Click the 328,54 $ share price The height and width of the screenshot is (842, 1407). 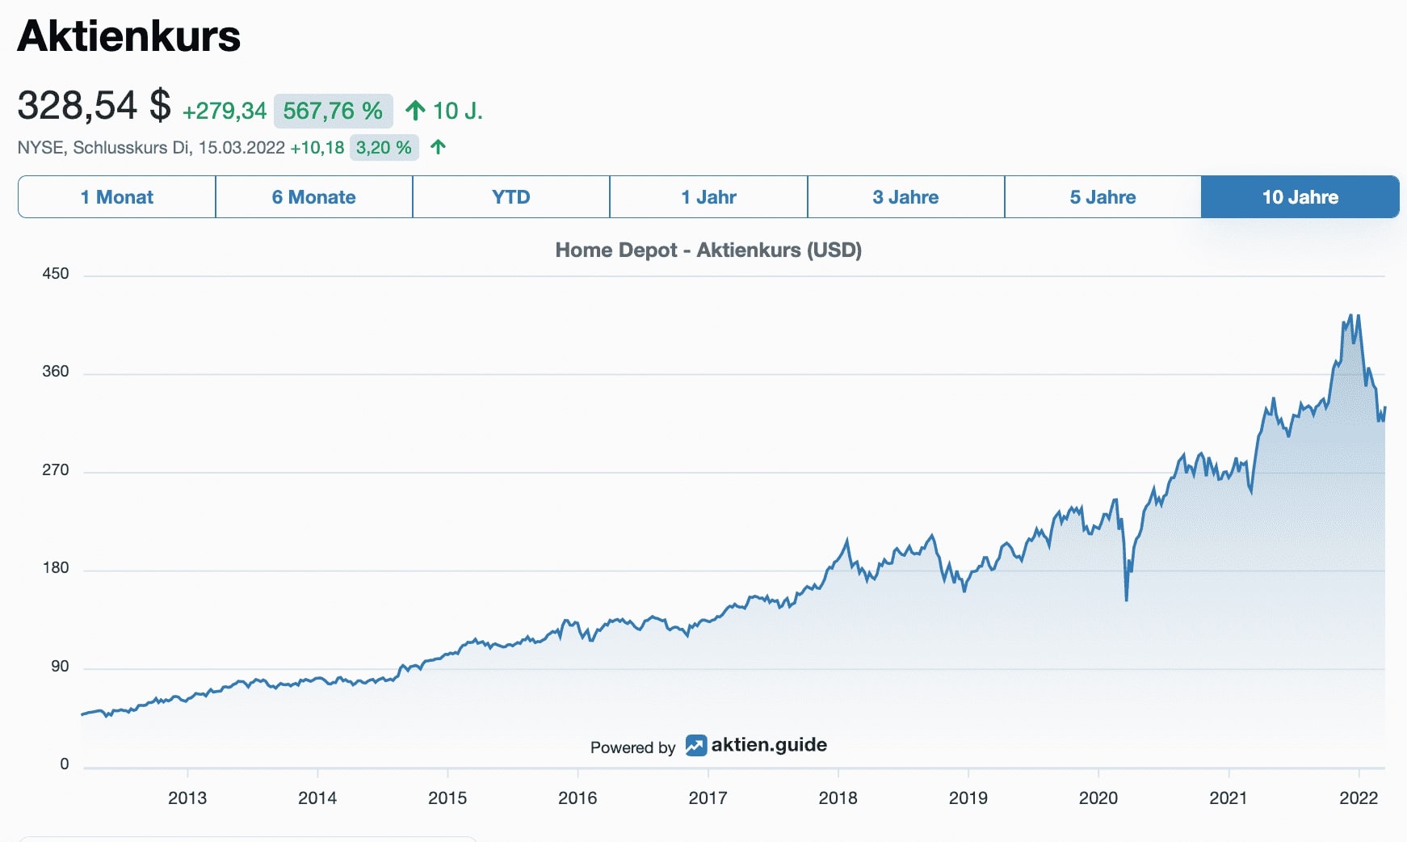click(x=94, y=106)
